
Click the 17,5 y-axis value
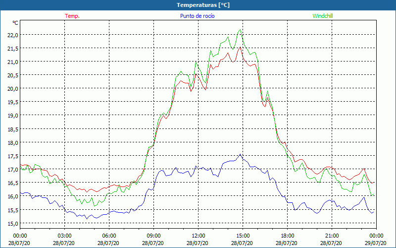[x=13, y=156]
